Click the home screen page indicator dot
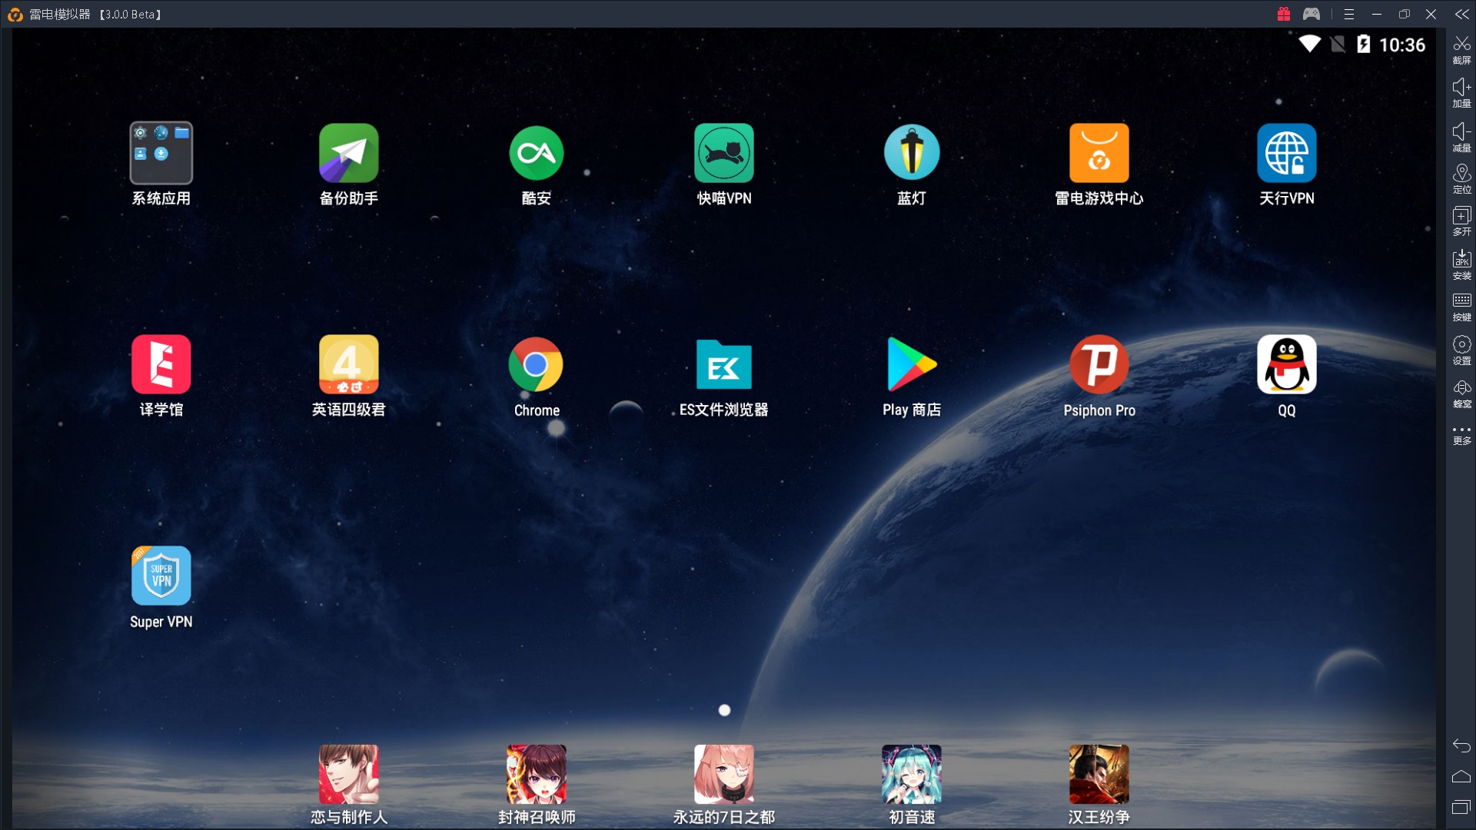 coord(724,710)
